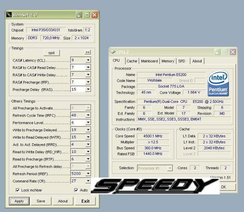Screen dimensions: 244x212
Task: Click the Code Name Wolfdale field
Action: tap(155, 80)
